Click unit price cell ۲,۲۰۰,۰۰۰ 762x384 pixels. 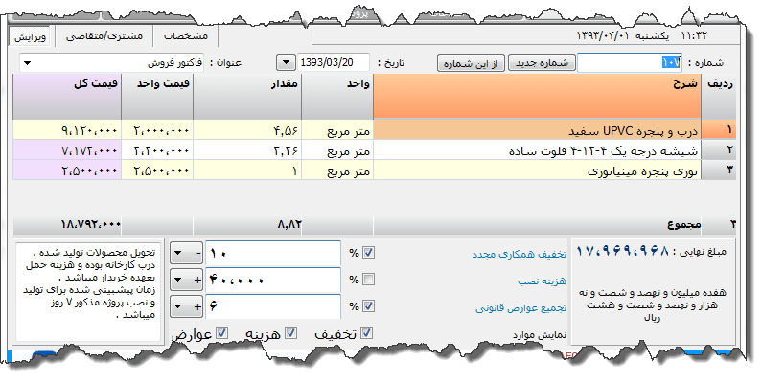[x=157, y=150]
